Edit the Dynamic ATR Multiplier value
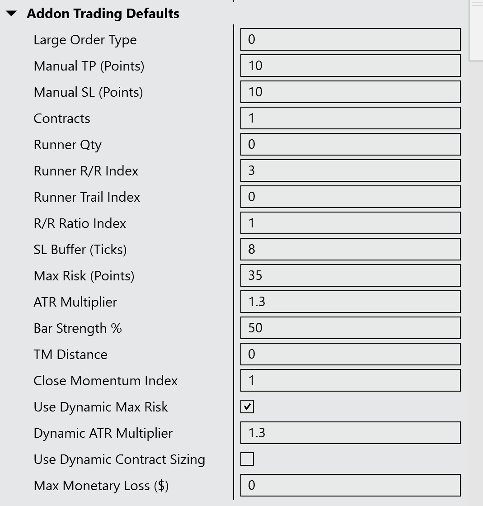This screenshot has width=483, height=506. point(350,433)
